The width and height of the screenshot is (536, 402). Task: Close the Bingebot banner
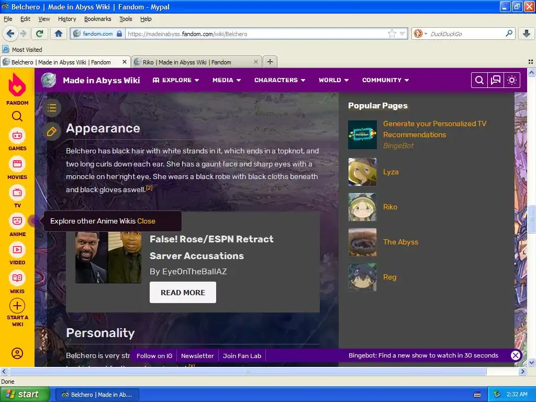(x=516, y=355)
